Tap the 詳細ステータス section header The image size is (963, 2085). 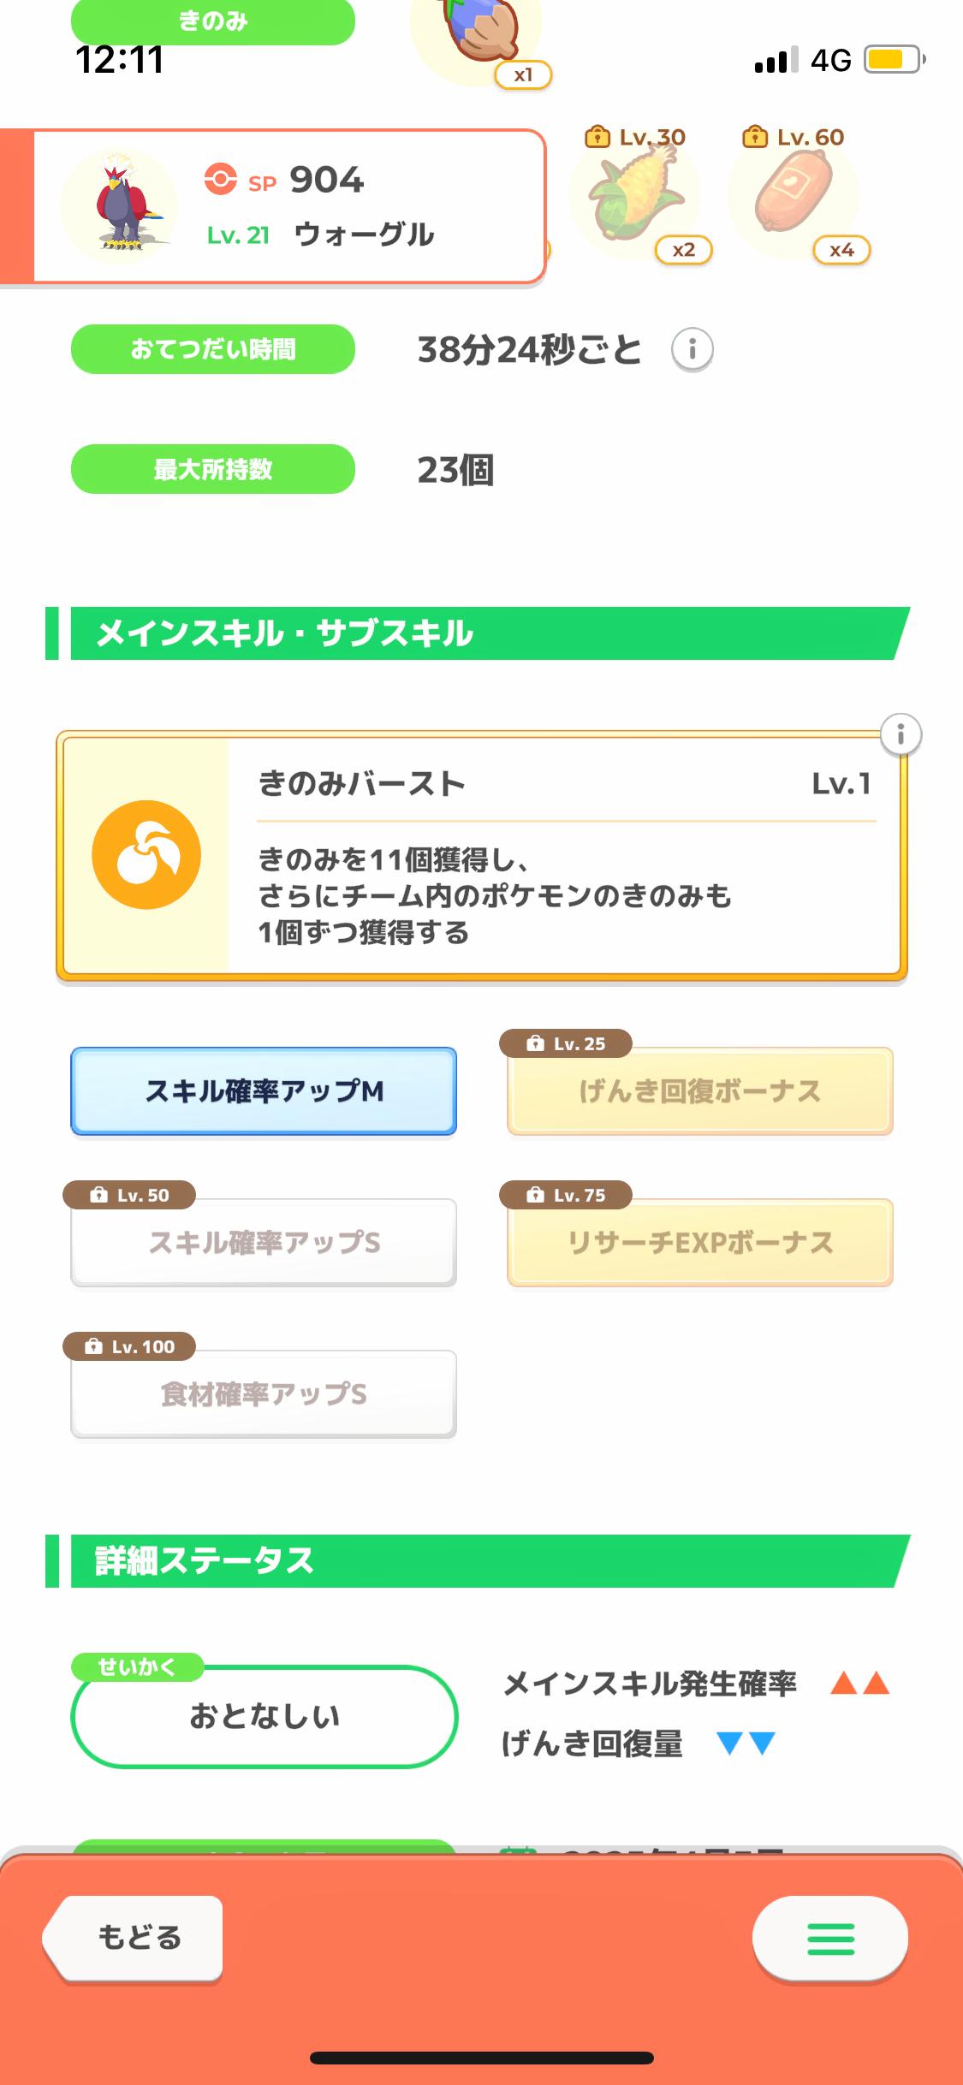(479, 1561)
